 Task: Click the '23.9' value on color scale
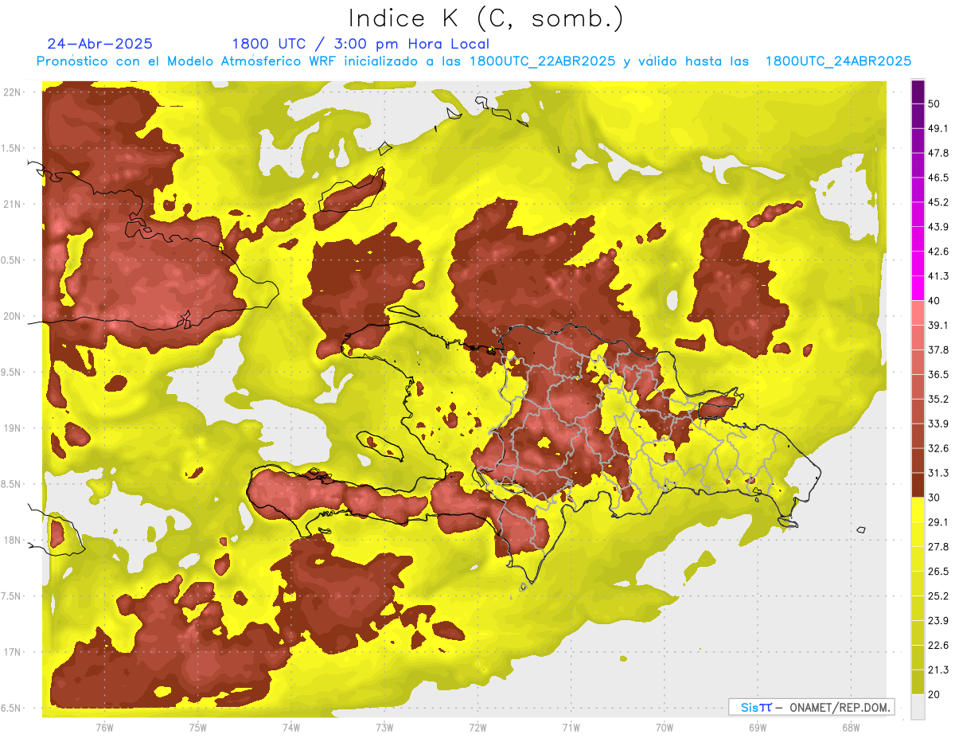click(938, 621)
